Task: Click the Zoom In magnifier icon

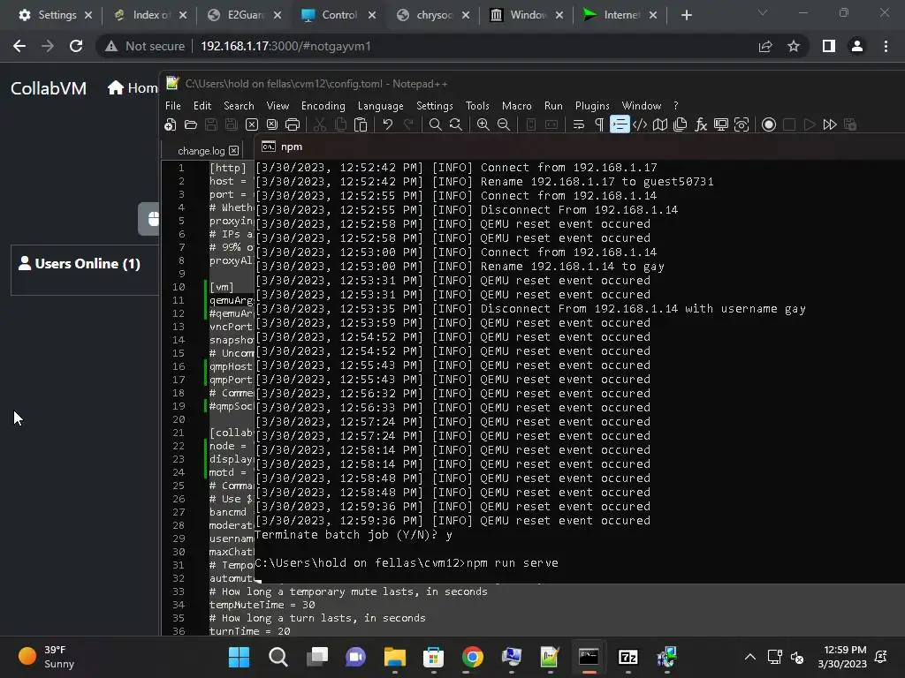Action: pyautogui.click(x=483, y=124)
